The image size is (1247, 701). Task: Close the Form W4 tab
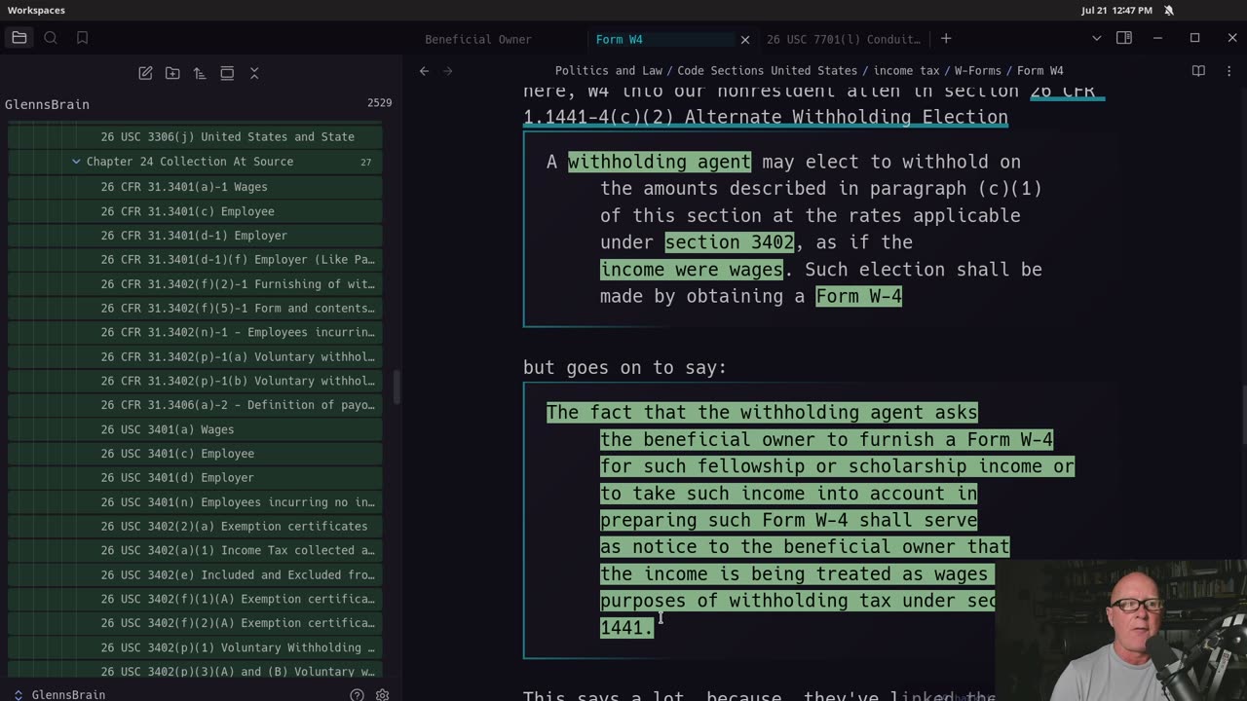pos(745,40)
